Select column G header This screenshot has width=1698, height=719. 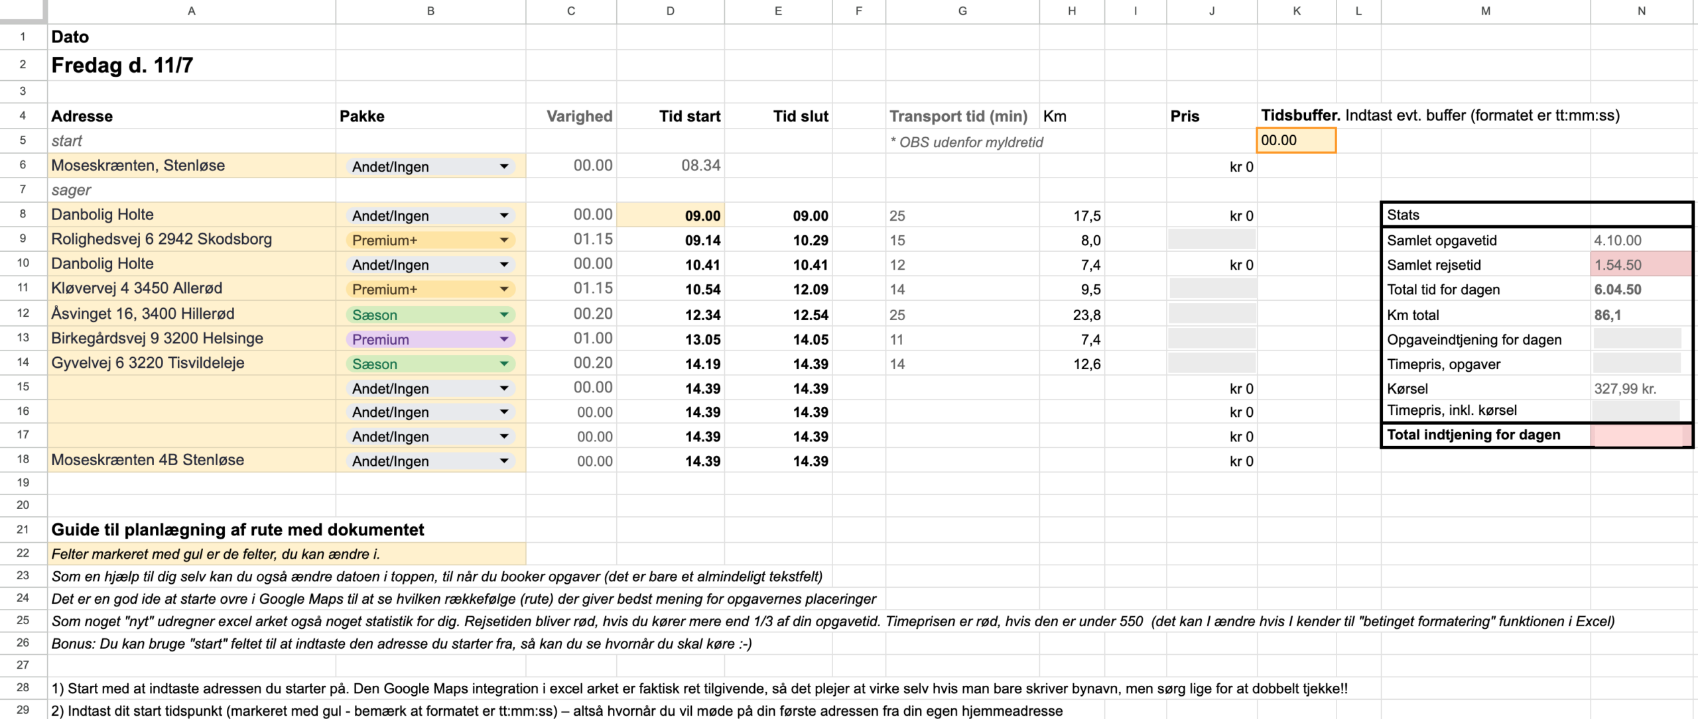[x=962, y=11]
